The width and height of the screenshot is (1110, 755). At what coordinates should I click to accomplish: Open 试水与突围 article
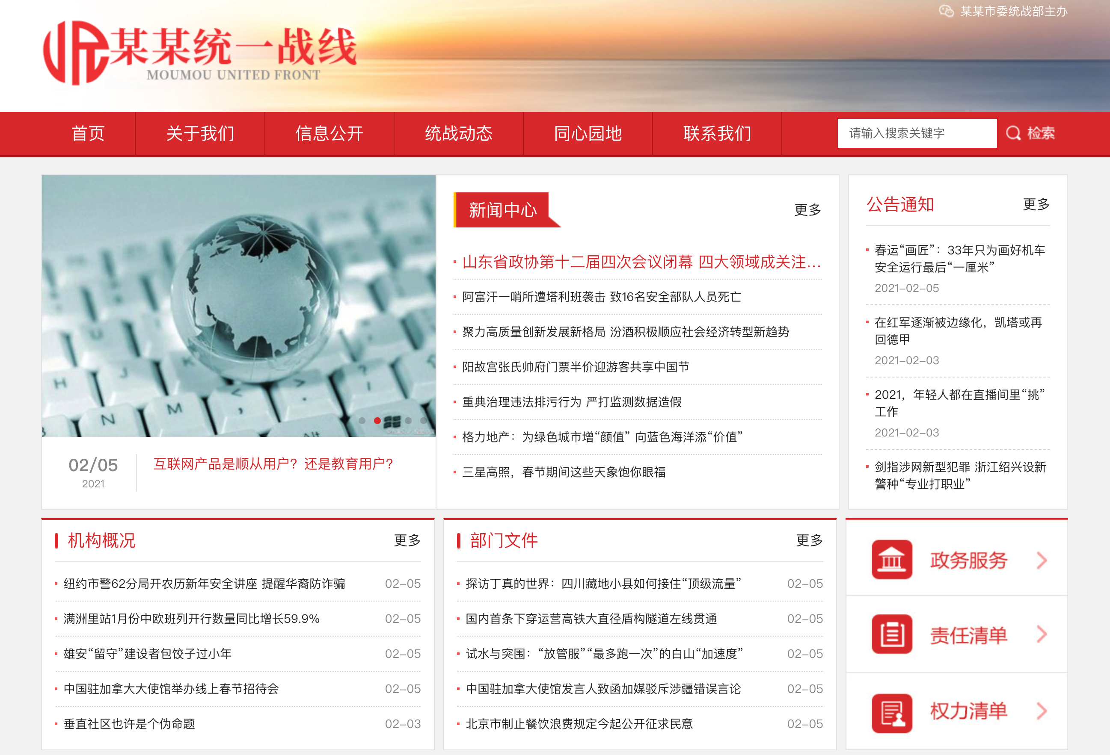(x=604, y=654)
